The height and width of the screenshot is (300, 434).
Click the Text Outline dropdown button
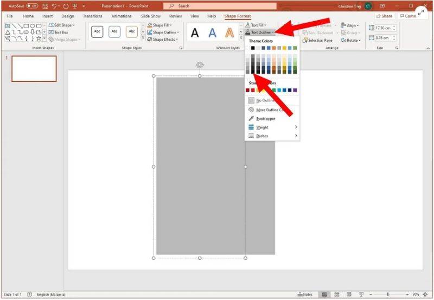260,32
